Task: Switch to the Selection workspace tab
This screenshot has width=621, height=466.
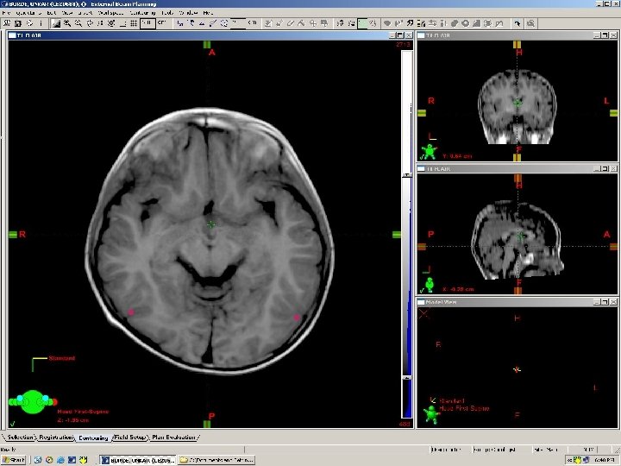Action: pyautogui.click(x=20, y=437)
